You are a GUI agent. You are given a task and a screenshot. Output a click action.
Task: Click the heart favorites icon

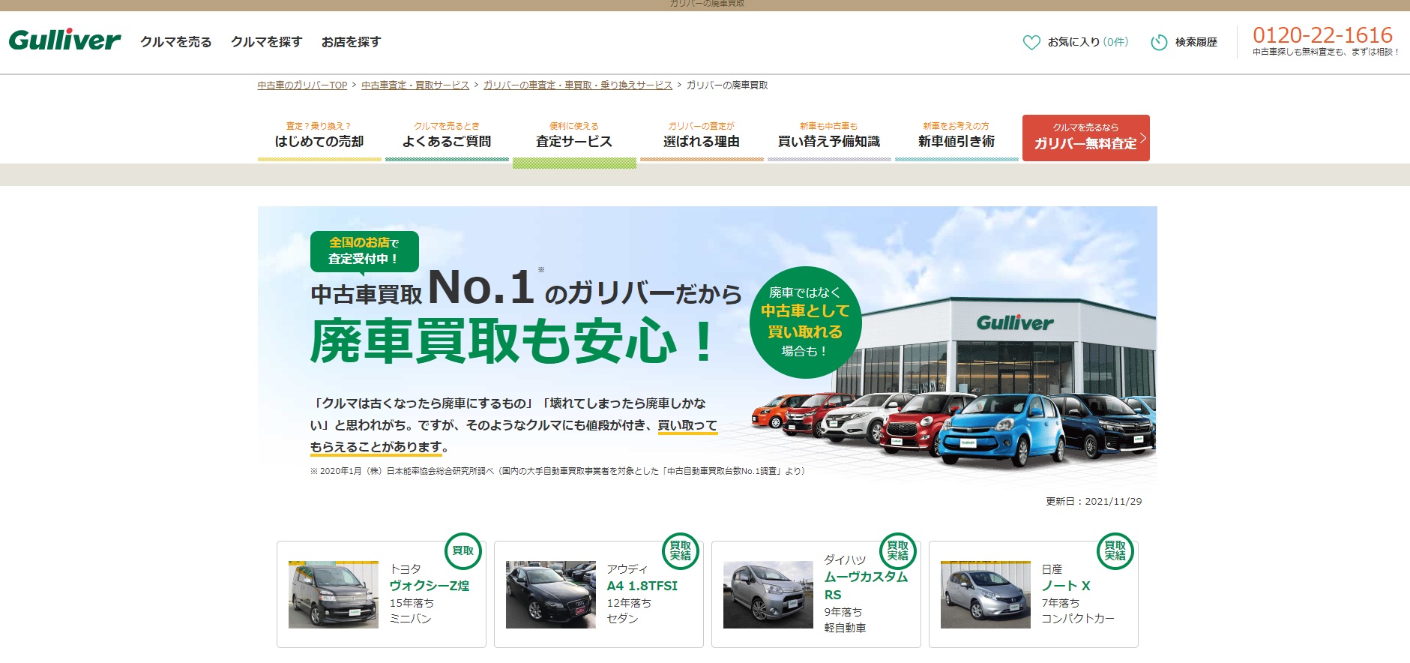click(1031, 43)
